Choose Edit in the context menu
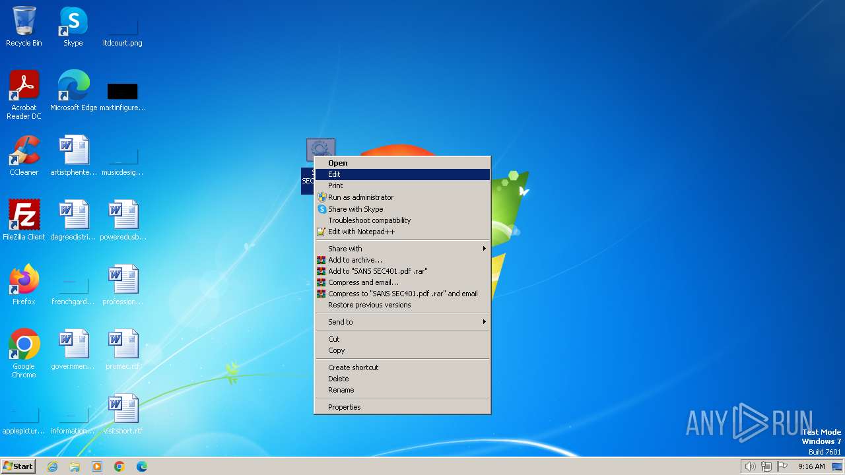 pos(403,174)
